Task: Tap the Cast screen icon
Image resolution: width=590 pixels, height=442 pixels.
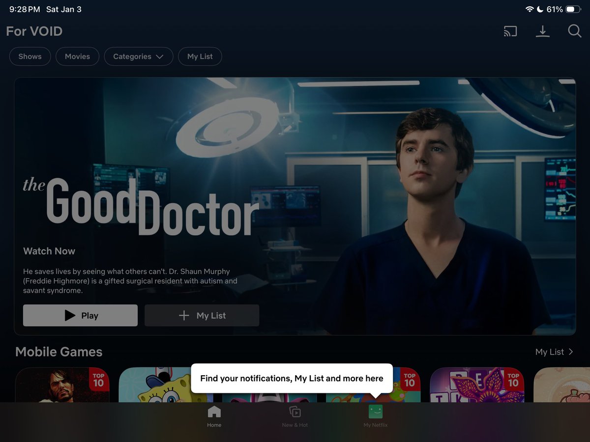Action: [510, 31]
